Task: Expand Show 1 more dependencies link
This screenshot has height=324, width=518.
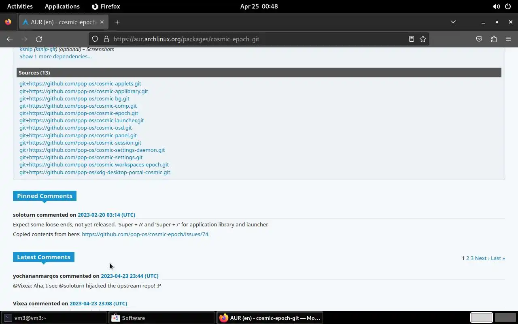Action: coord(55,56)
